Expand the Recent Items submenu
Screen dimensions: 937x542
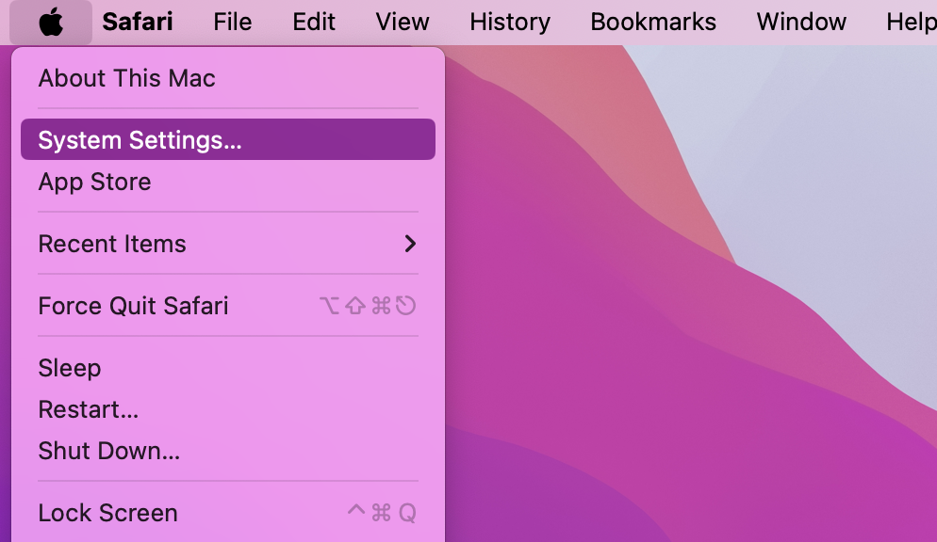pos(228,244)
